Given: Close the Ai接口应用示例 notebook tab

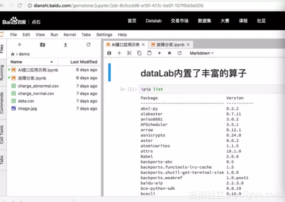Looking at the screenshot, I should pyautogui.click(x=143, y=45).
